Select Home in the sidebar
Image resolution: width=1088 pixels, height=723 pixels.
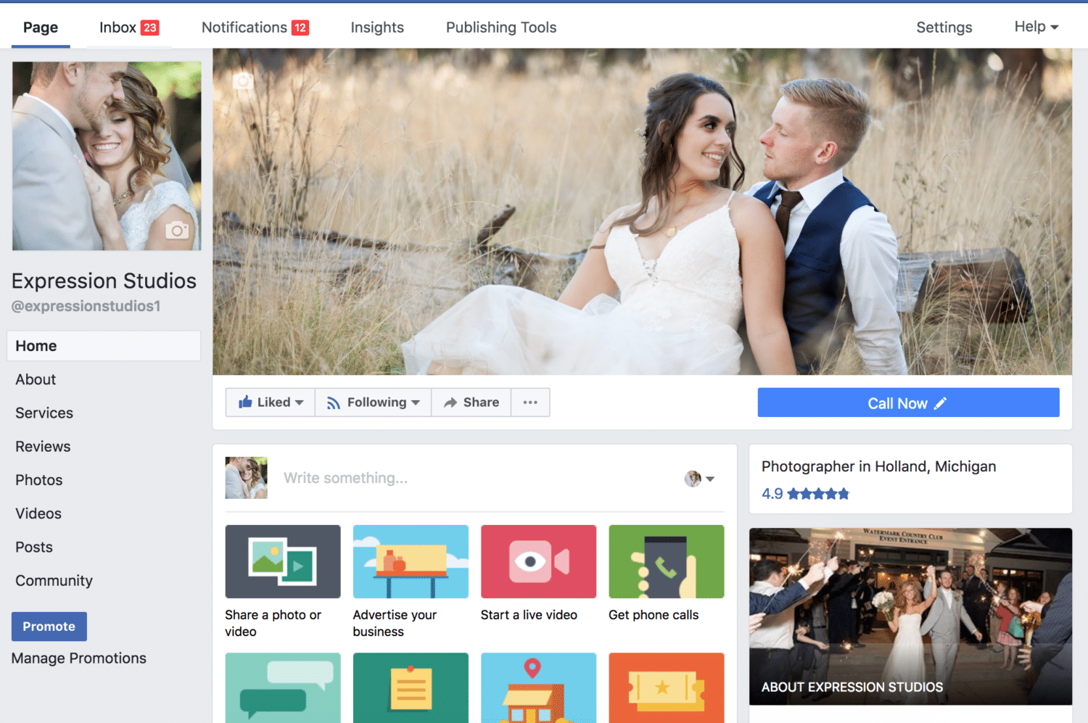point(104,346)
